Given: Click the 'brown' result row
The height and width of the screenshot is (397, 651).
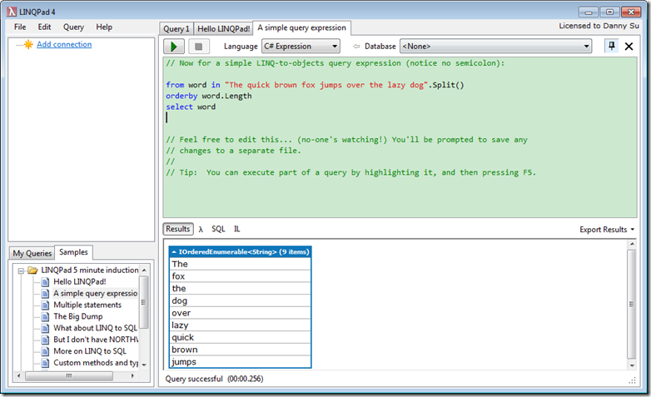Looking at the screenshot, I should 241,350.
